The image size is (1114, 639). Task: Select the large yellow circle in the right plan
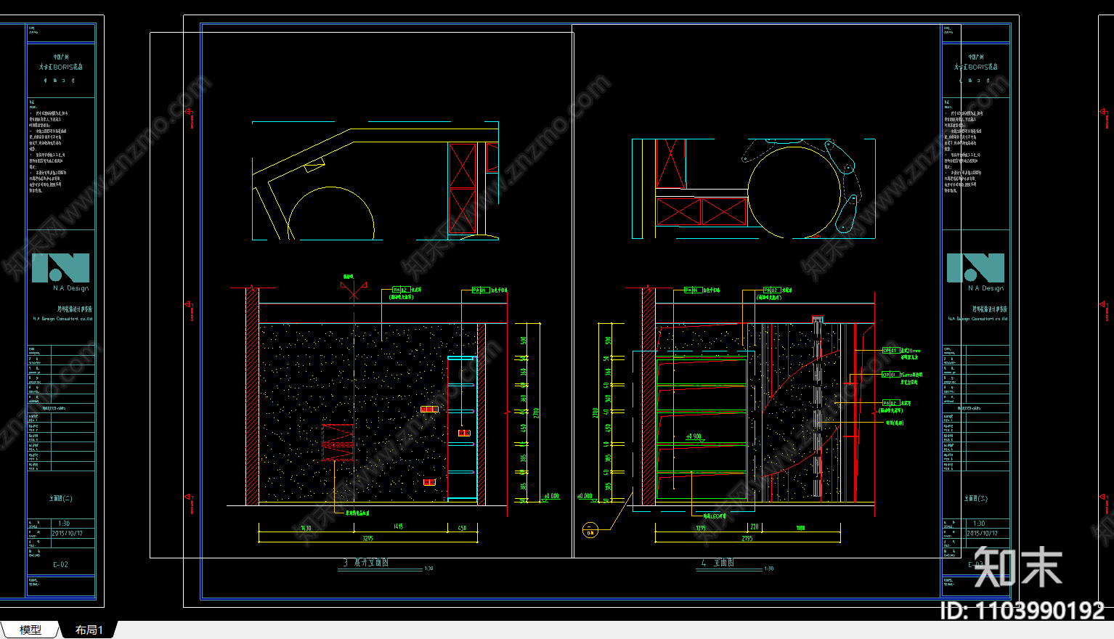pos(794,192)
